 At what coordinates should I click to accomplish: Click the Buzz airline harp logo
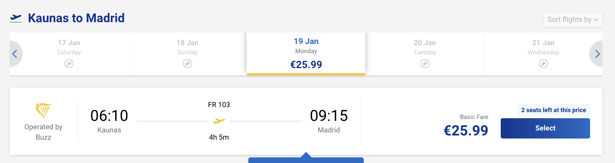click(43, 111)
